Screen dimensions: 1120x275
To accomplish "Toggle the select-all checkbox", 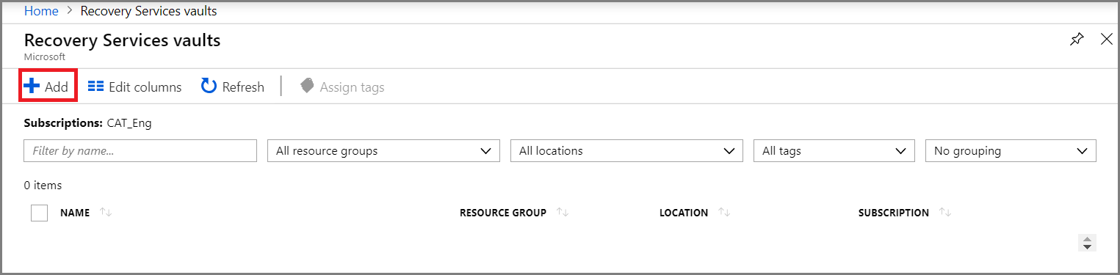I will pyautogui.click(x=40, y=213).
